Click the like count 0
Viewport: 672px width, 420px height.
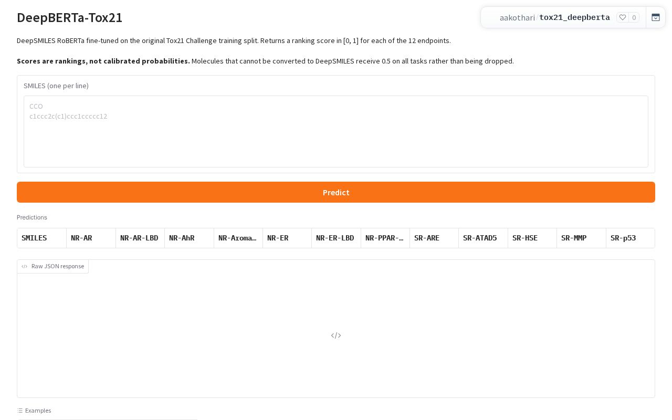(634, 17)
